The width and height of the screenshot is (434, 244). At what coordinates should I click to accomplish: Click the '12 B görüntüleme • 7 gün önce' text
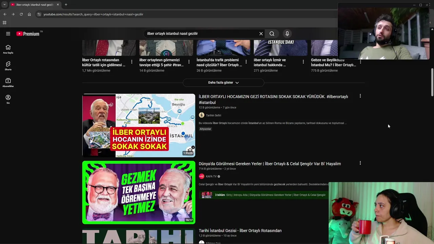pos(217,107)
